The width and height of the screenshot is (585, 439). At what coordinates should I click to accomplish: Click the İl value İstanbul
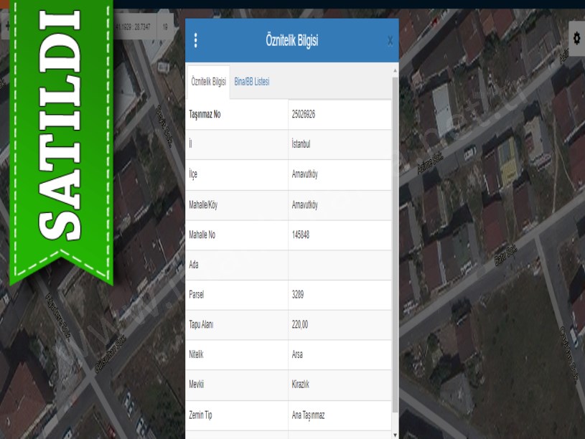click(301, 144)
